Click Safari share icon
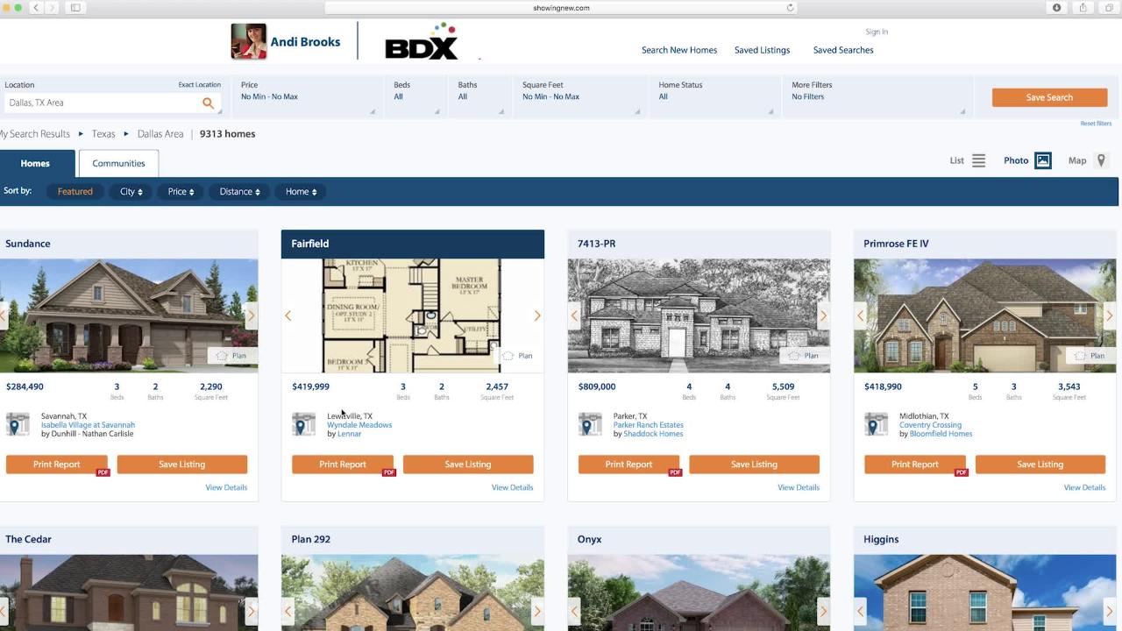The width and height of the screenshot is (1122, 631). [x=1083, y=8]
